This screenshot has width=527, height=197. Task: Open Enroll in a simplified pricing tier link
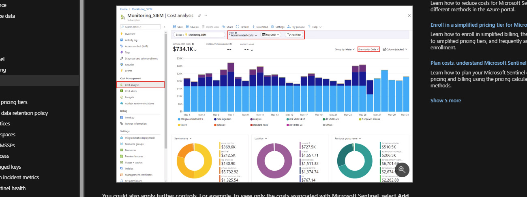478,25
